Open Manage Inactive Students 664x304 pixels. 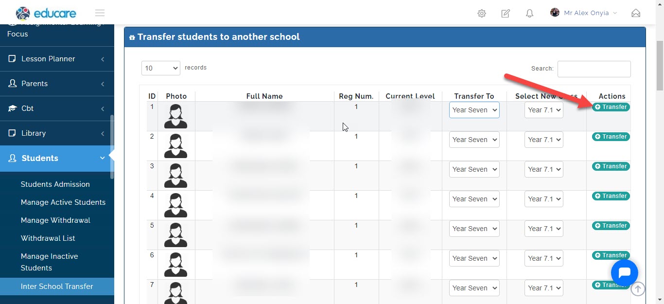pyautogui.click(x=49, y=262)
